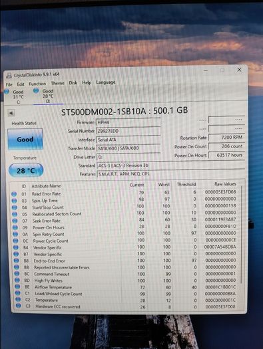The image size is (263, 349).
Task: Select the Reported Uncorrectable Errors attribute name
Action: click(61, 267)
